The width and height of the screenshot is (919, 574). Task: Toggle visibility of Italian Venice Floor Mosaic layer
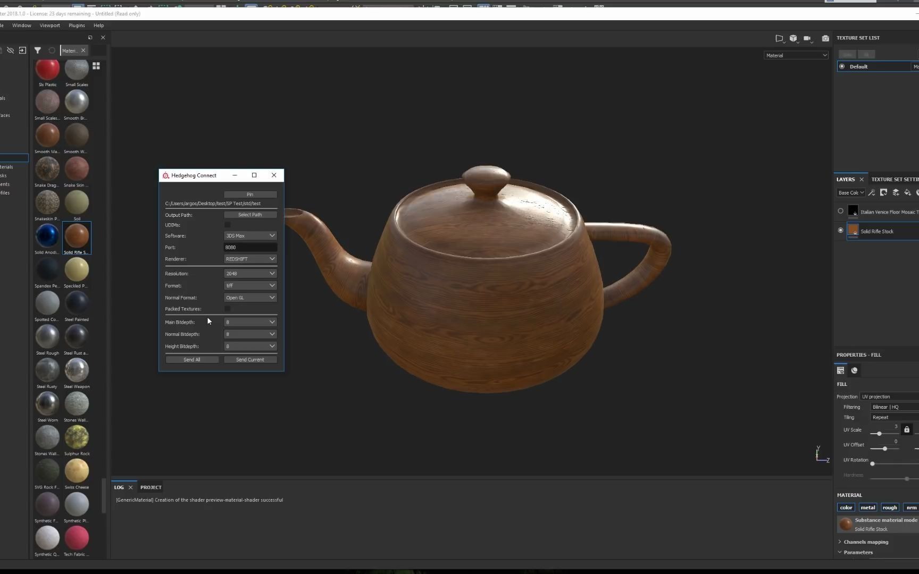(840, 211)
